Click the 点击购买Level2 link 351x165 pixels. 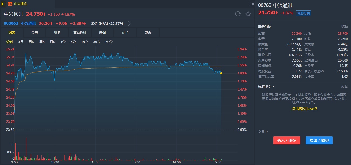[x=304, y=109]
